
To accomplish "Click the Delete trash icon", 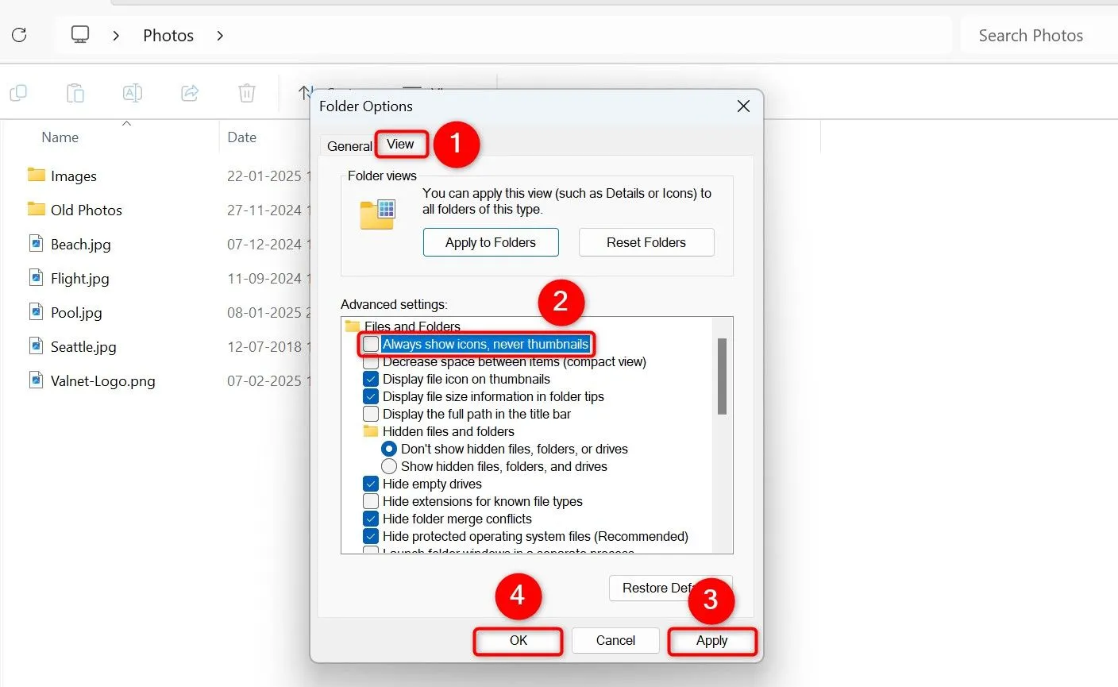I will (247, 93).
